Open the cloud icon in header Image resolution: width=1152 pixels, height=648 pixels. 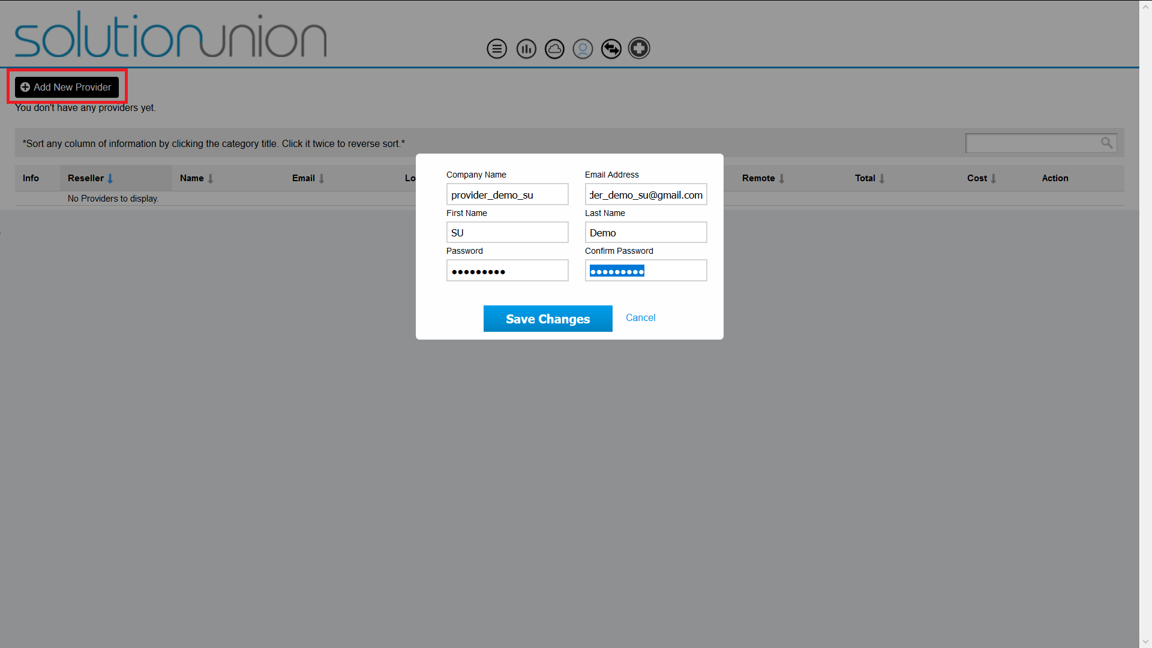pos(554,49)
